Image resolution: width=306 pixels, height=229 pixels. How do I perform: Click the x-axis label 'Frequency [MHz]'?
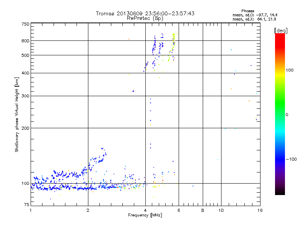click(145, 215)
